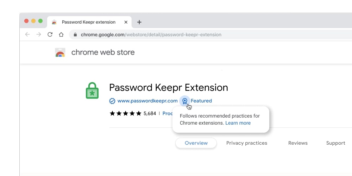Click the five-star rating display
This screenshot has width=352, height=176.
point(125,113)
